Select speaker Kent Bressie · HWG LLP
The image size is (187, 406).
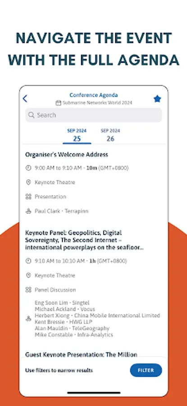64,322
